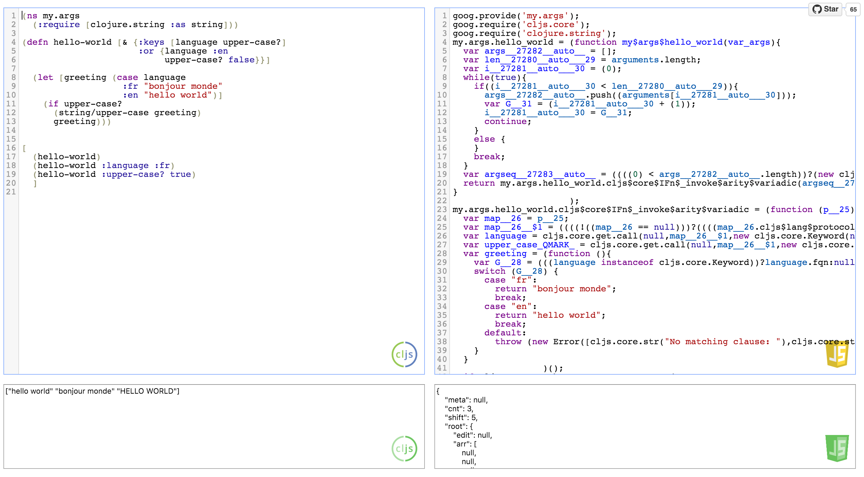
Task: Click line number 16 in the ClojureScript gutter
Action: [11, 148]
